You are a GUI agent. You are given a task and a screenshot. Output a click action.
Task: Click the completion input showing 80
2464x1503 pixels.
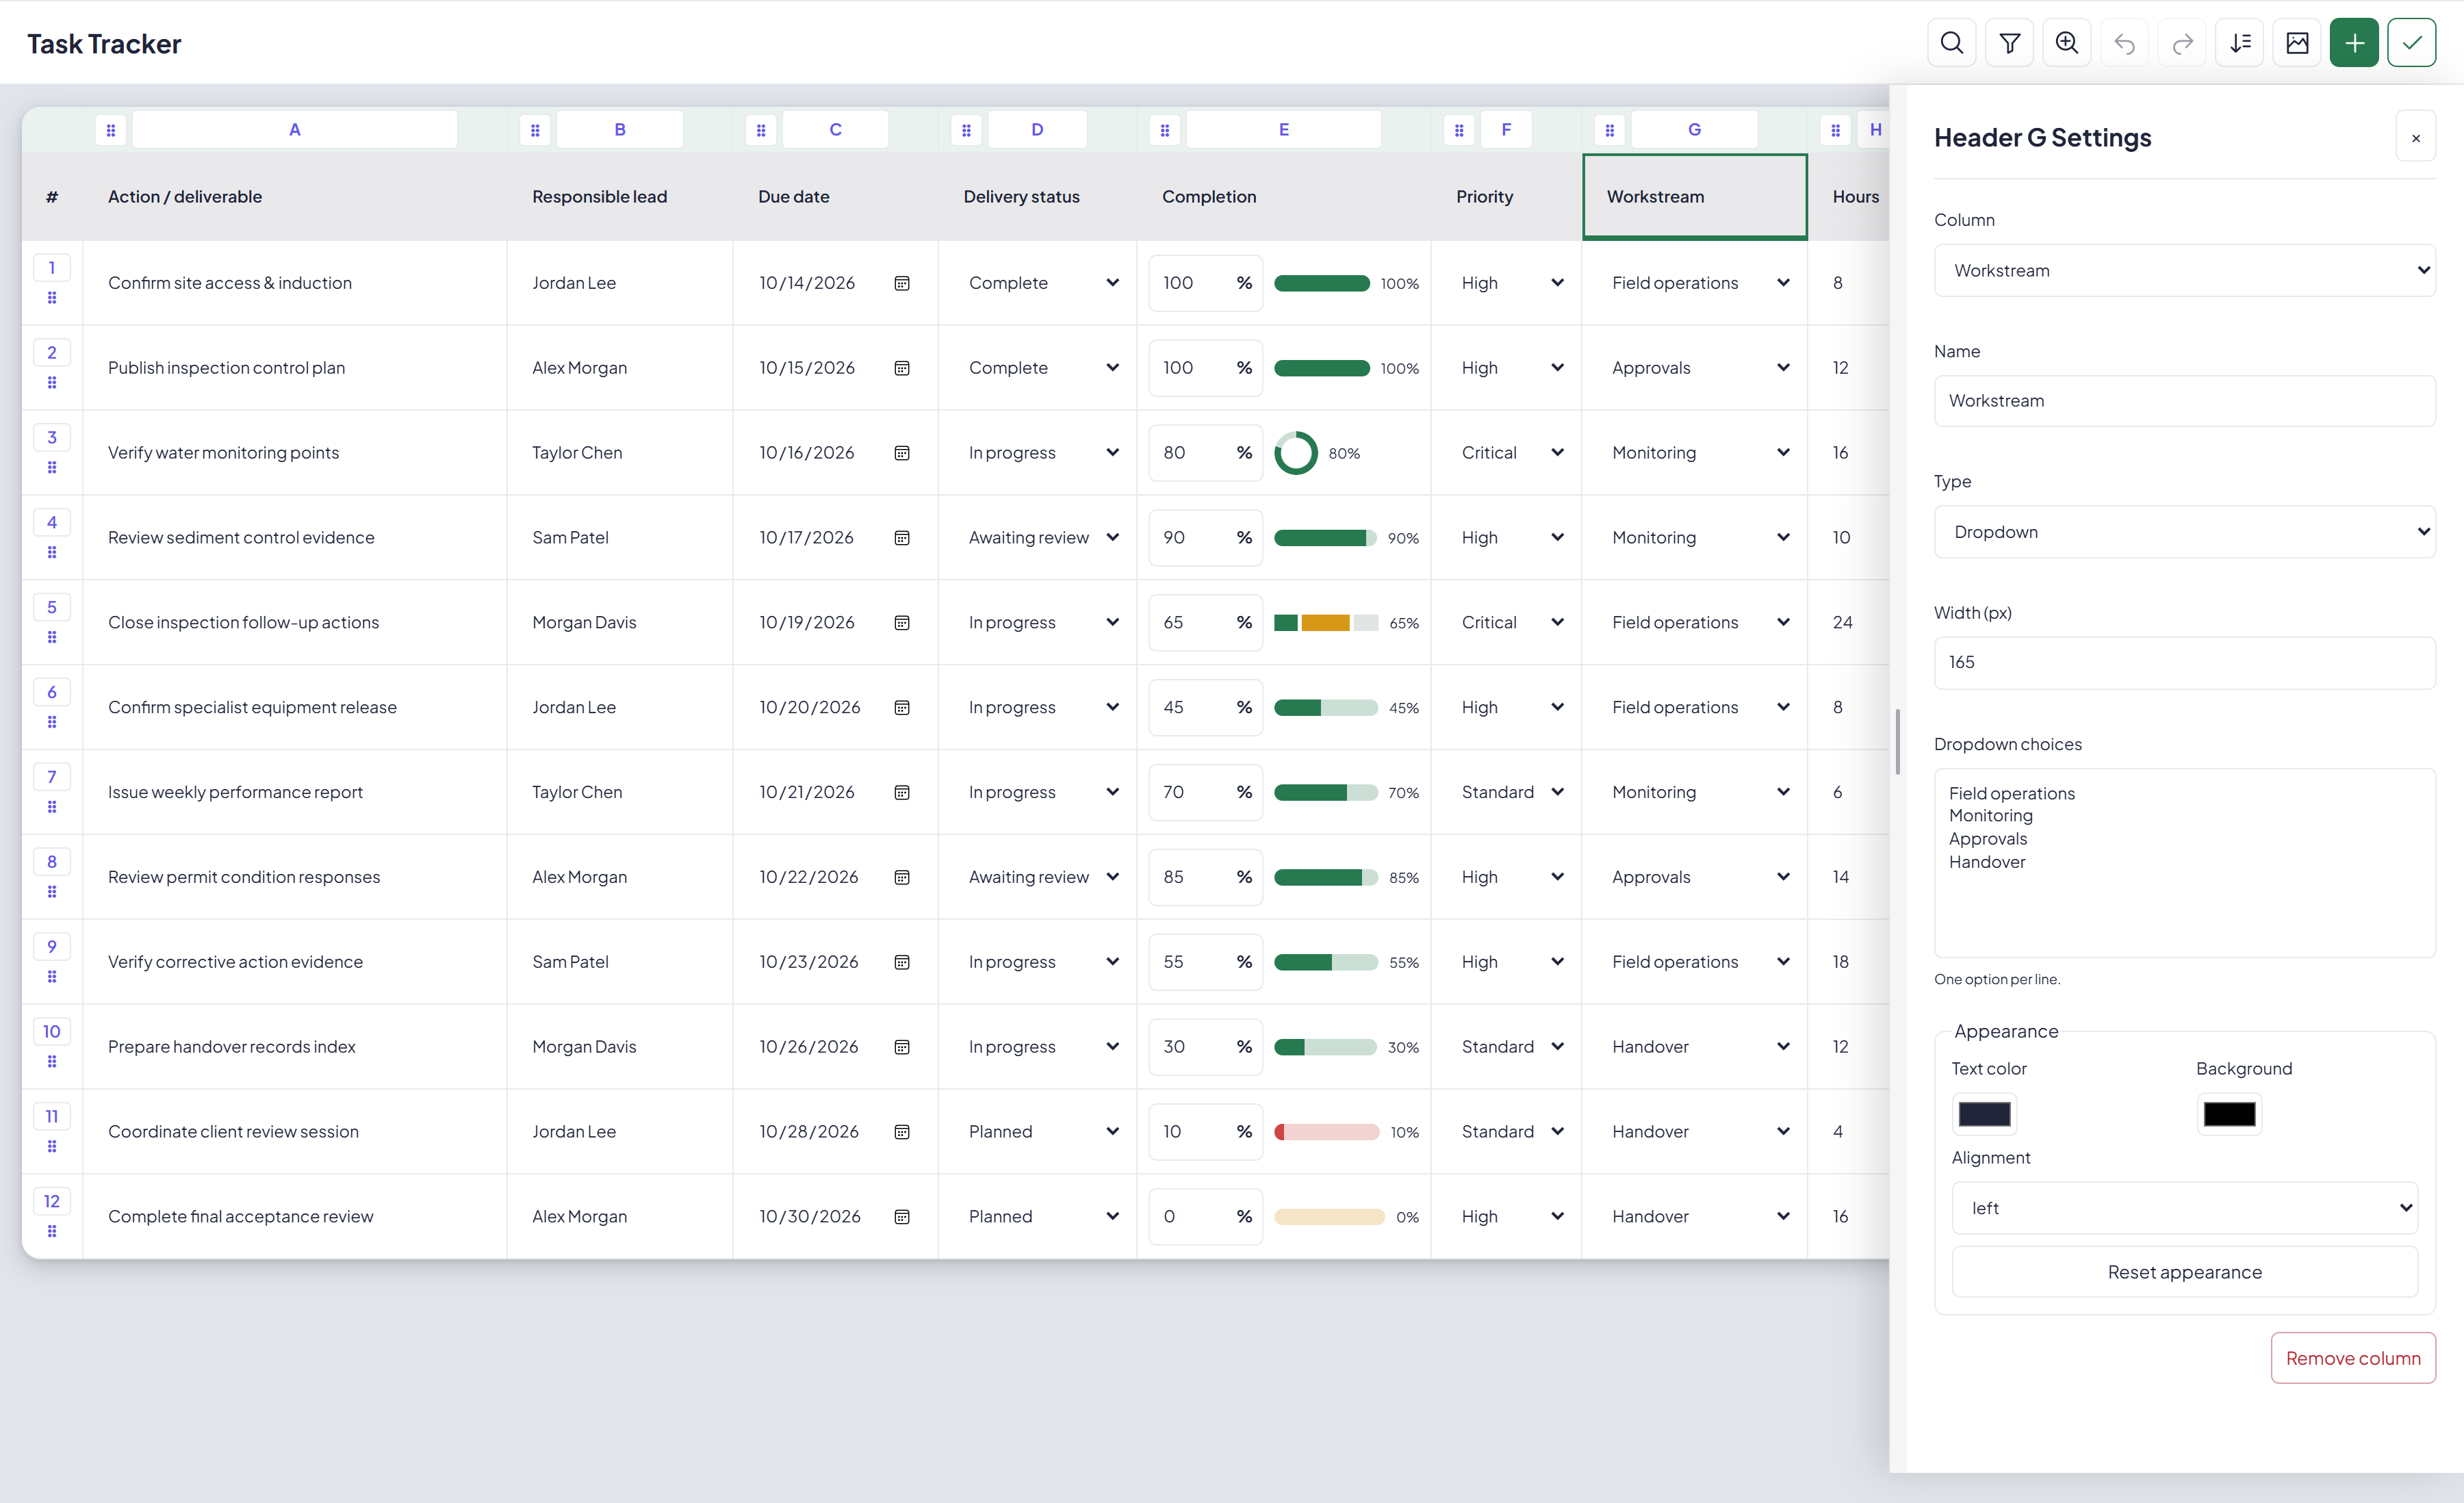(x=1205, y=453)
